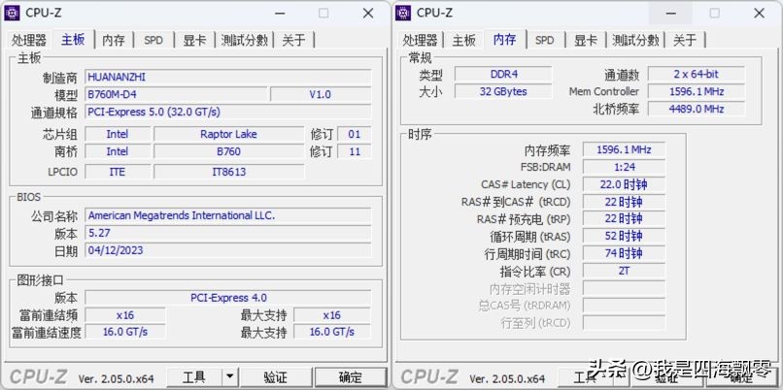Select 主板 tab in right window
The height and width of the screenshot is (390, 783).
[x=464, y=40]
